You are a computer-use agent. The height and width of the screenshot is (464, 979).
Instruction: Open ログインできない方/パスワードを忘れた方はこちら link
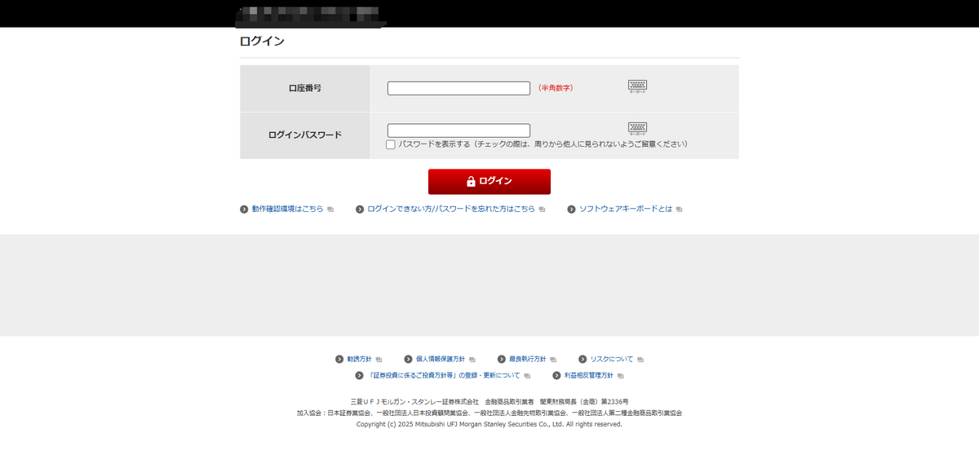[x=451, y=209]
